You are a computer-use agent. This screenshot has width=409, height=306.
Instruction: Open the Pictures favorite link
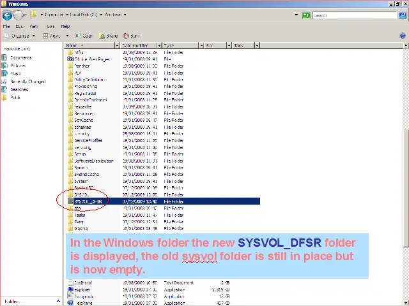tap(17, 66)
